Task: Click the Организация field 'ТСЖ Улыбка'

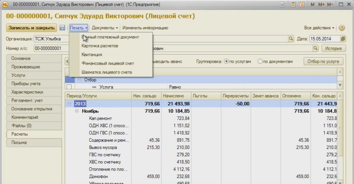Action: coord(51,39)
